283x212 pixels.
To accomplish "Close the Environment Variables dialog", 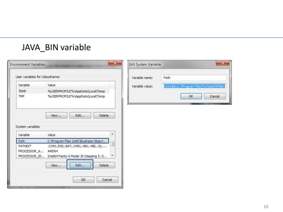I will coord(115,63).
